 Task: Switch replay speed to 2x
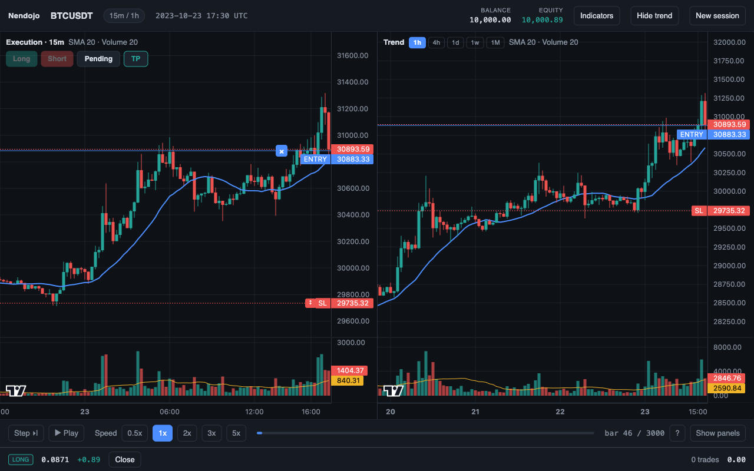click(187, 433)
